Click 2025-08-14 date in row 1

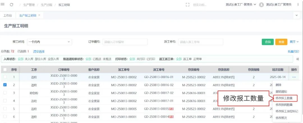pos(277,77)
